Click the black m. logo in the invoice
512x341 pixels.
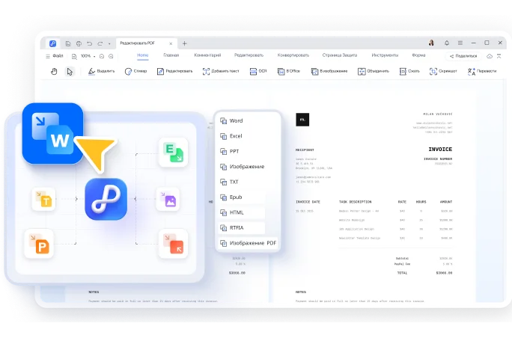tap(302, 120)
